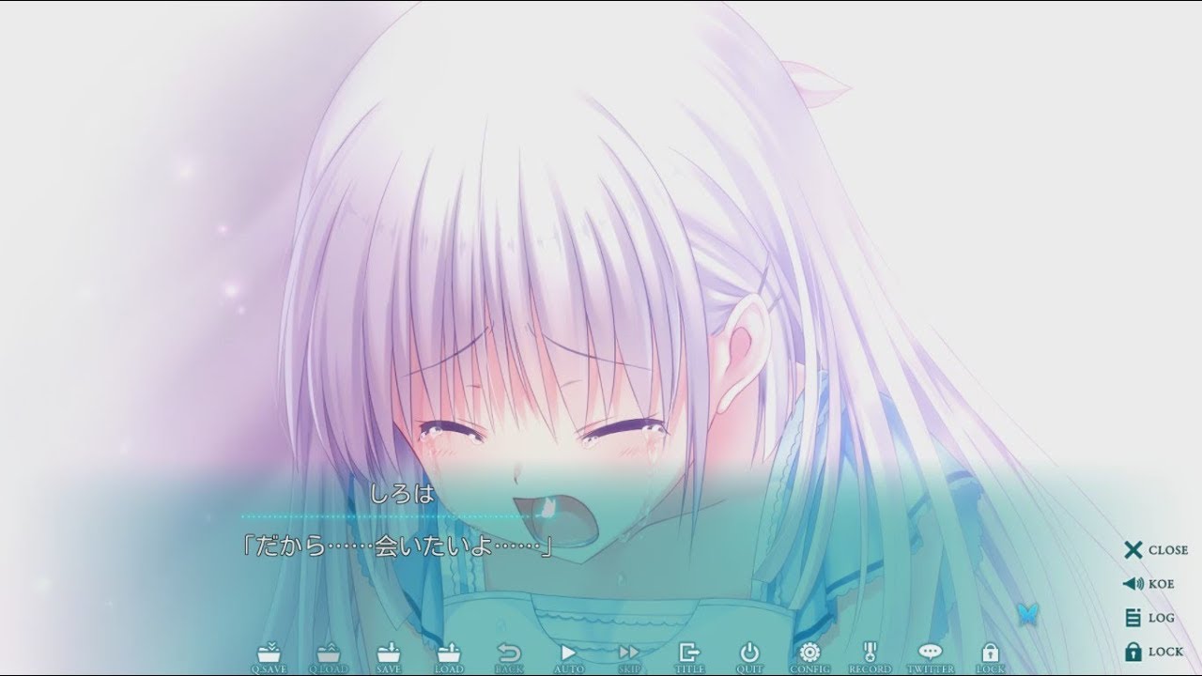The width and height of the screenshot is (1202, 676).
Task: Toggle the LOCK padlock in side menu
Action: 1153,652
